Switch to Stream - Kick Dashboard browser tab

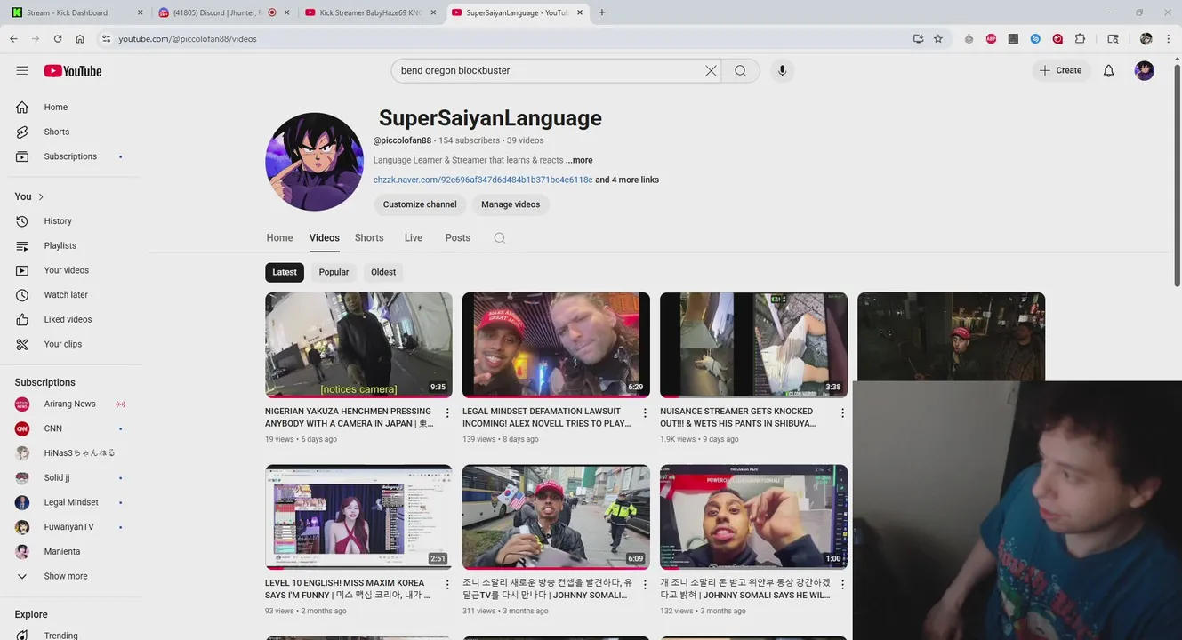coord(76,12)
